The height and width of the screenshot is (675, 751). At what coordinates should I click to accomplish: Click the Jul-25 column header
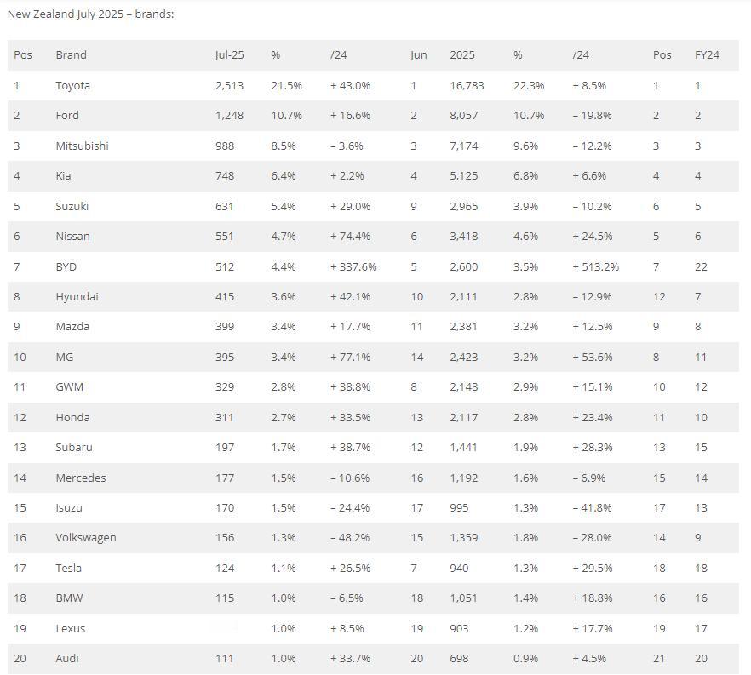coord(229,55)
